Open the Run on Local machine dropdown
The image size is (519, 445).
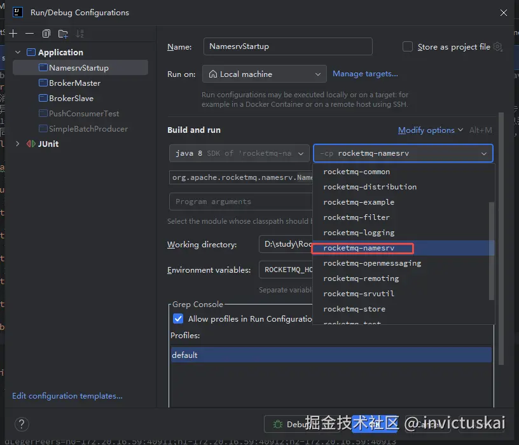(264, 74)
